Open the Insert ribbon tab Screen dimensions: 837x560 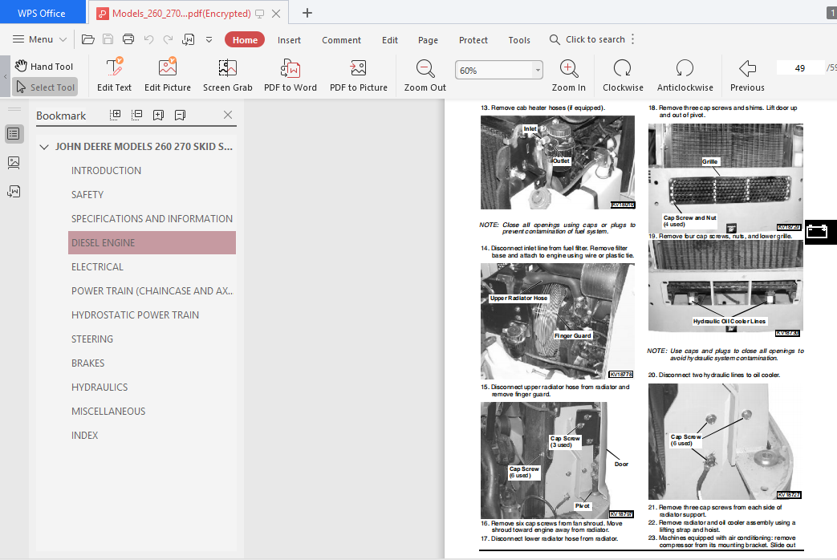289,40
